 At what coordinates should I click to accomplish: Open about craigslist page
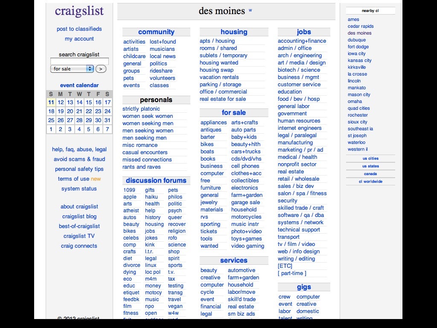click(x=79, y=207)
